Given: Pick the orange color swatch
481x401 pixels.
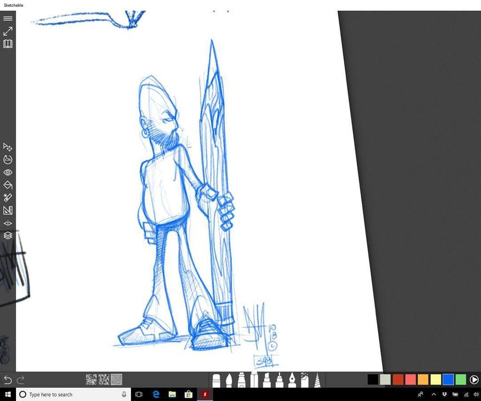Looking at the screenshot, I should 423,379.
